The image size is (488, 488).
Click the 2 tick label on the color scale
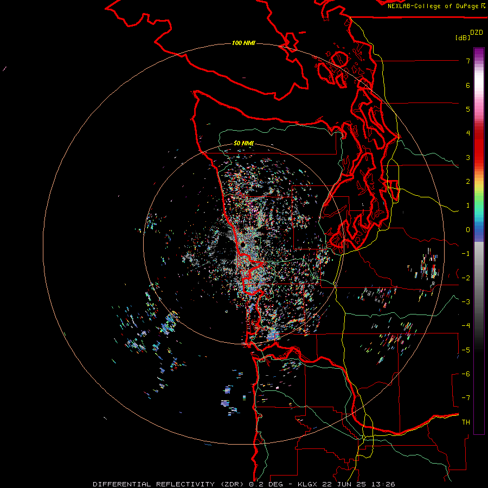(x=468, y=182)
